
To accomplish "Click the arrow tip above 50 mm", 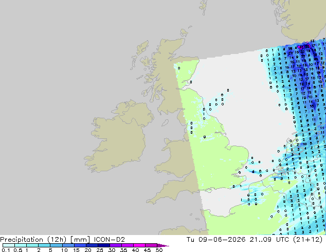I will coord(164,245).
